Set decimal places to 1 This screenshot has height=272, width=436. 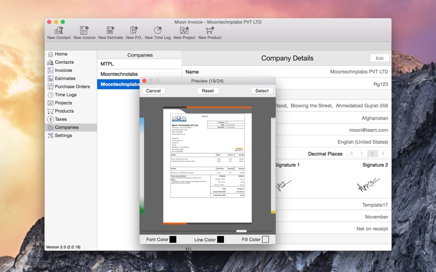tap(362, 153)
